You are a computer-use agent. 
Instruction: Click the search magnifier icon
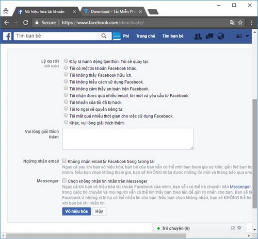pos(104,36)
